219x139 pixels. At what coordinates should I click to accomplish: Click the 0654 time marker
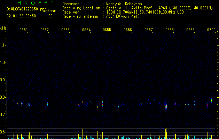pyautogui.click(x=86, y=30)
